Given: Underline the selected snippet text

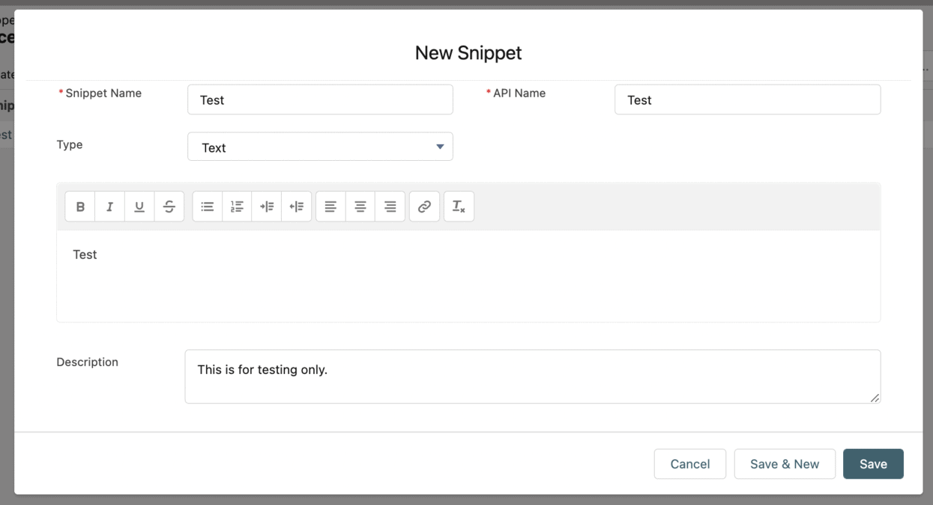Looking at the screenshot, I should (x=139, y=206).
